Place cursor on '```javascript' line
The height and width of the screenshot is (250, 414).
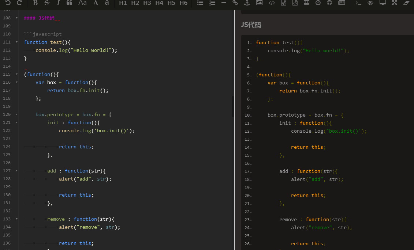[43, 34]
